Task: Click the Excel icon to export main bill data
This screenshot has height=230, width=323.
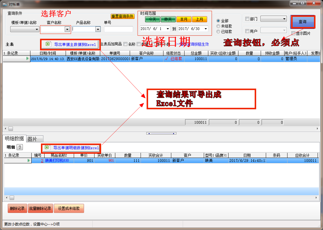Action: [48, 44]
